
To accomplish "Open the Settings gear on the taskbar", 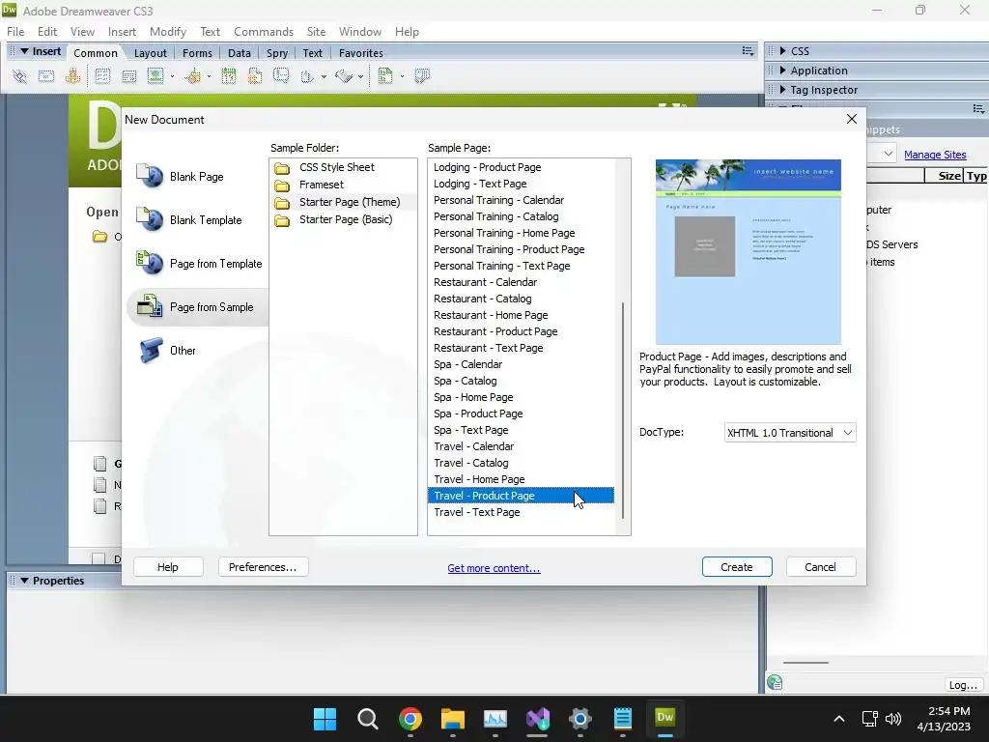I will coord(580,718).
